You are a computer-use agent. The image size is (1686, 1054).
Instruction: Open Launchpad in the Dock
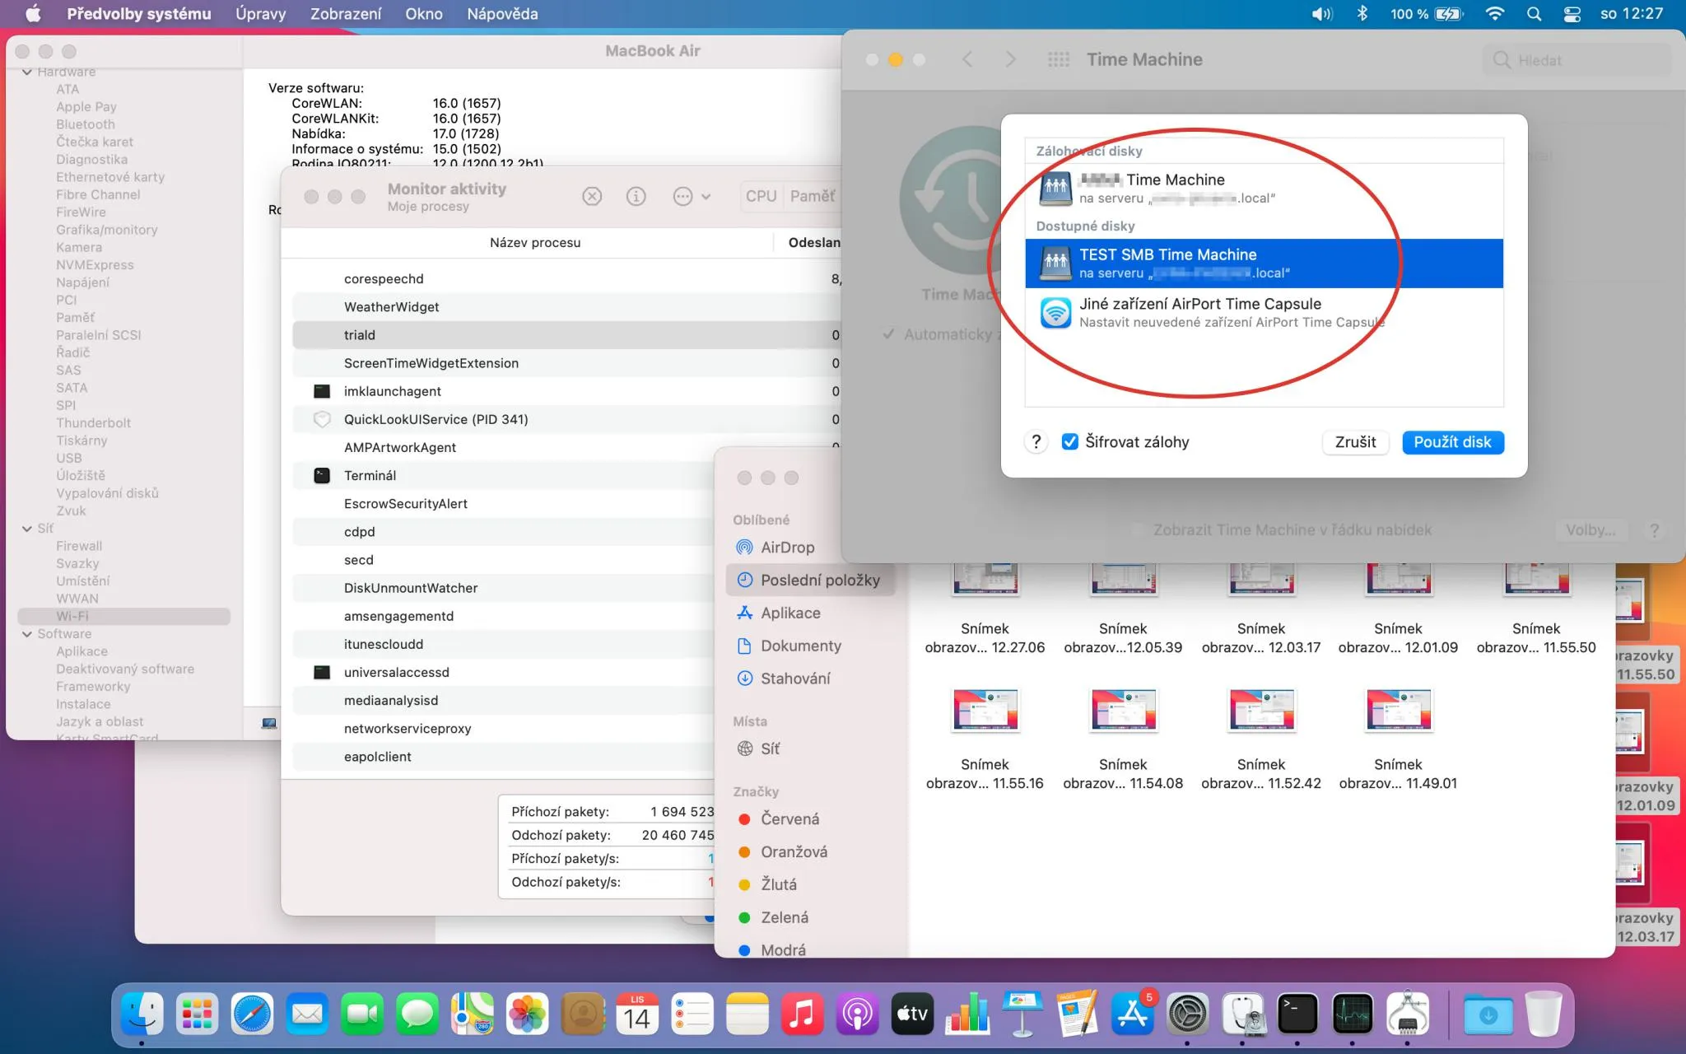pos(197,1014)
